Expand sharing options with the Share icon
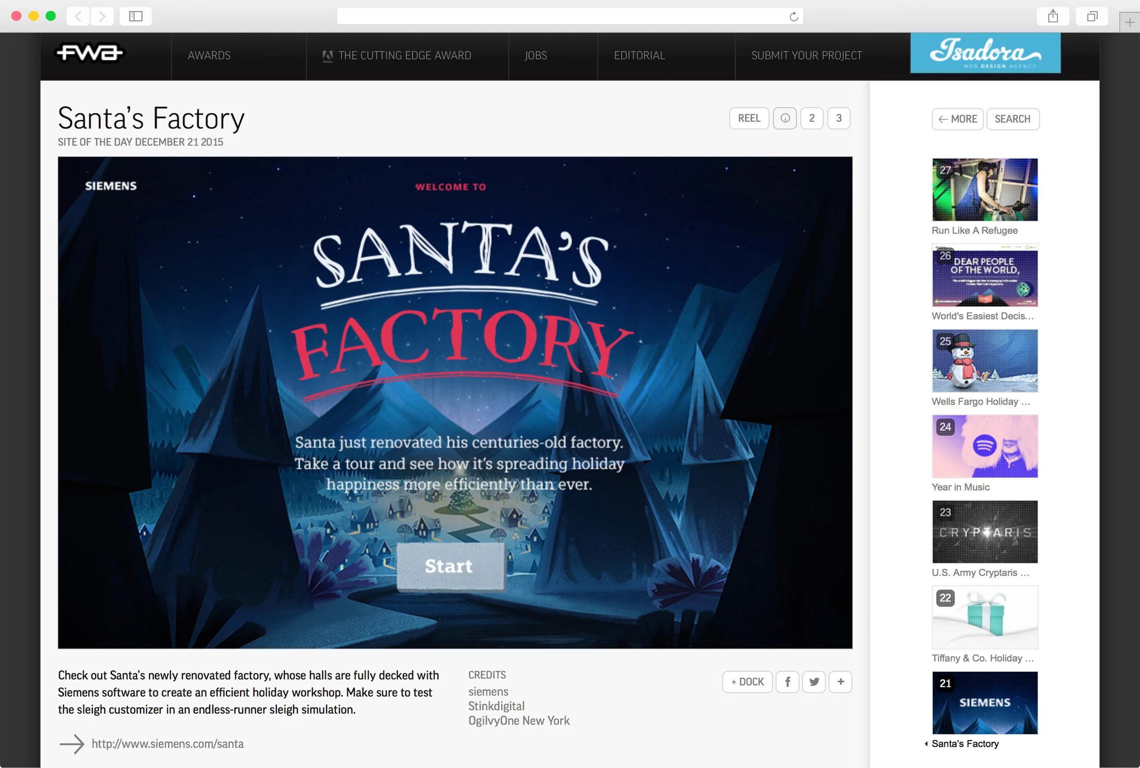Viewport: 1140px width, 768px height. click(1052, 16)
